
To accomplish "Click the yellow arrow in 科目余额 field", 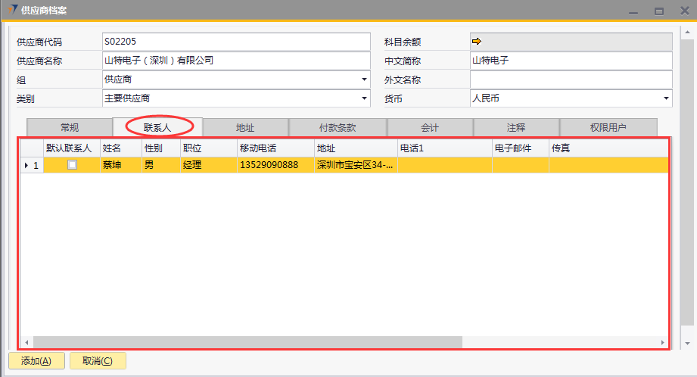I will pos(477,41).
